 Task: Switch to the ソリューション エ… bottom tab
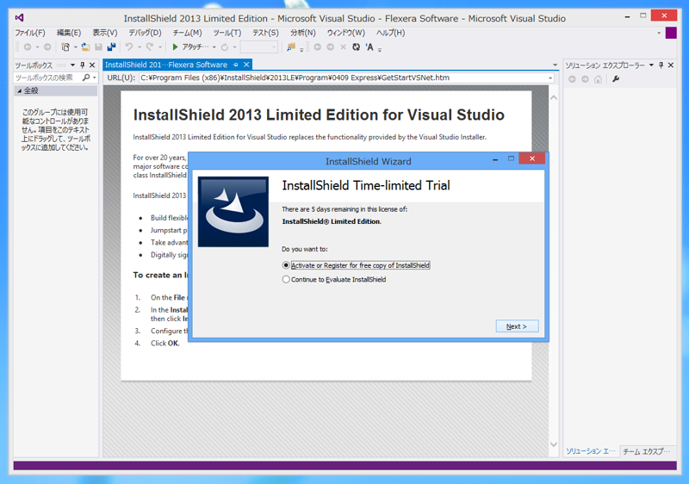click(590, 451)
